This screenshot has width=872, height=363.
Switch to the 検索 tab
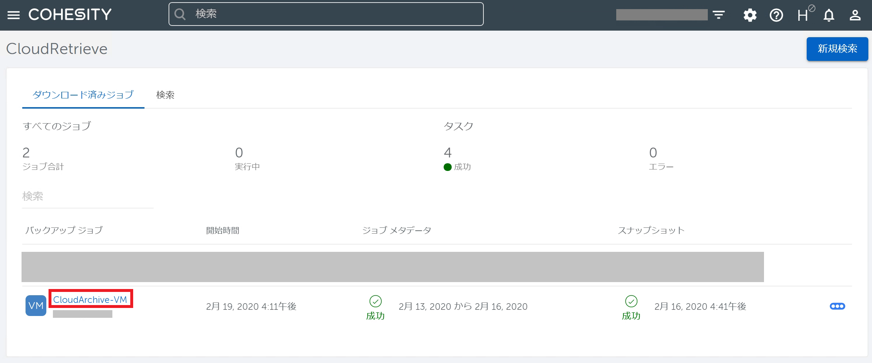(x=165, y=95)
